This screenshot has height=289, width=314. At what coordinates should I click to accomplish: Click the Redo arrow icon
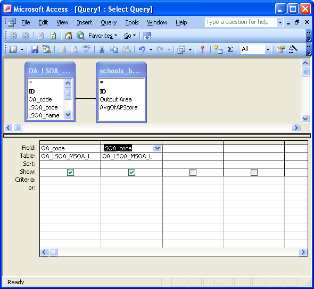pos(160,49)
